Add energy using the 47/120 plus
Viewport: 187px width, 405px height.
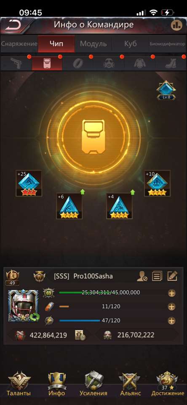coord(171,321)
